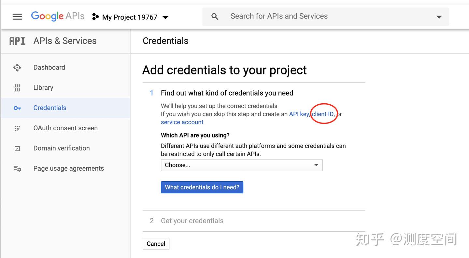Screen dimensions: 469x258
Task: Select Page usage agreements in sidebar
Action: [x=68, y=169]
